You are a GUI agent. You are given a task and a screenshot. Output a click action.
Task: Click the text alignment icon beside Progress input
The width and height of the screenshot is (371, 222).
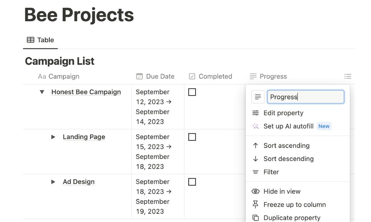pos(258,97)
